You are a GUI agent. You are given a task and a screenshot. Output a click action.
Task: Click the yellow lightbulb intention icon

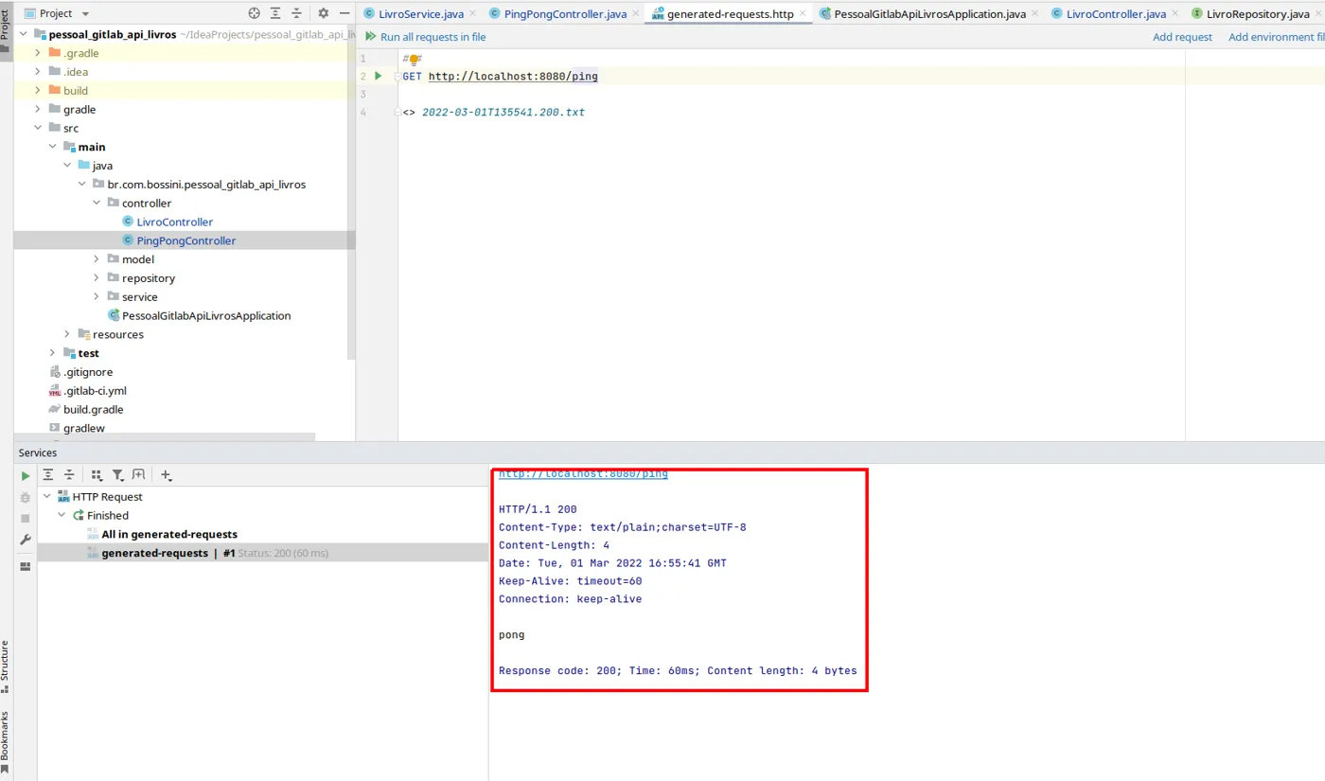(414, 59)
